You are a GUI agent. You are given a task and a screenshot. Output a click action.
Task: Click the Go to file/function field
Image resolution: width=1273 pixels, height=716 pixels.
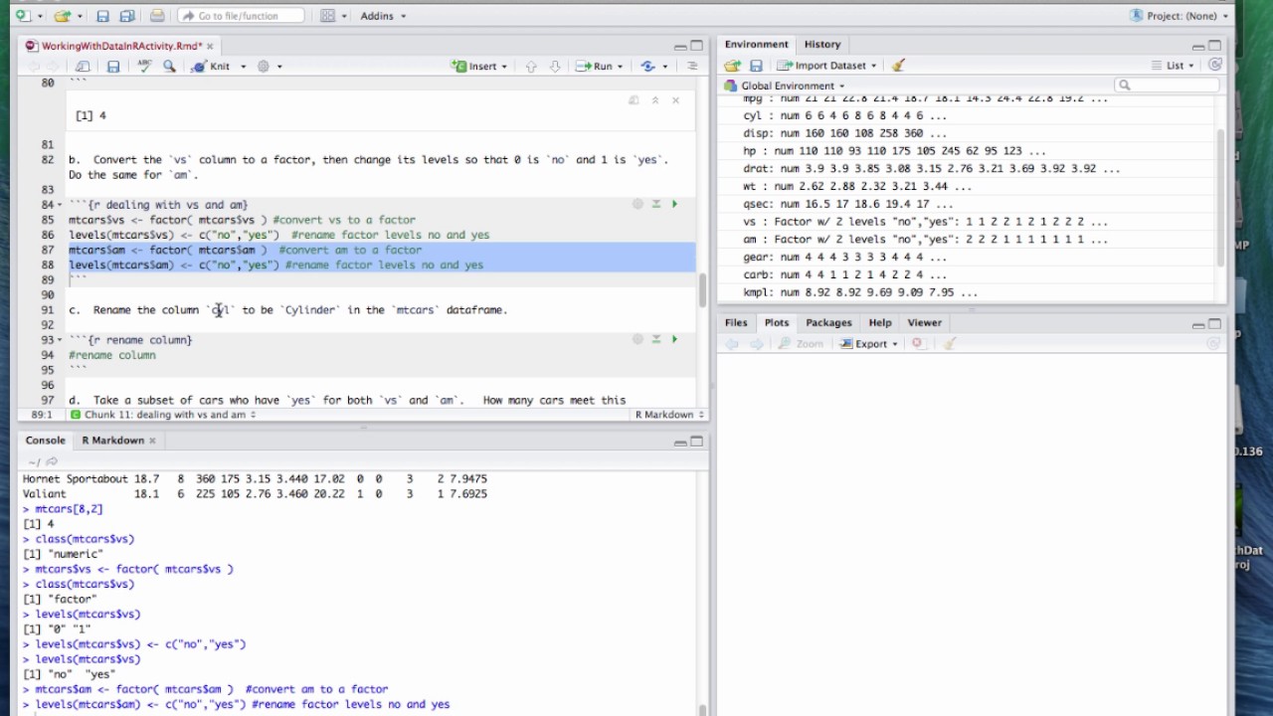point(241,16)
